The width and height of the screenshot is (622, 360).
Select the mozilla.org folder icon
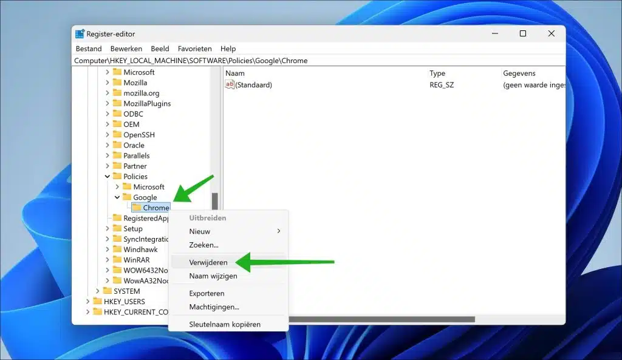[117, 93]
